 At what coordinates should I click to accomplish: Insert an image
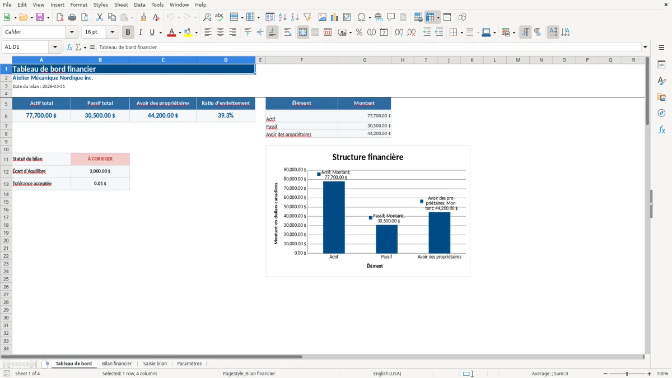coord(323,17)
